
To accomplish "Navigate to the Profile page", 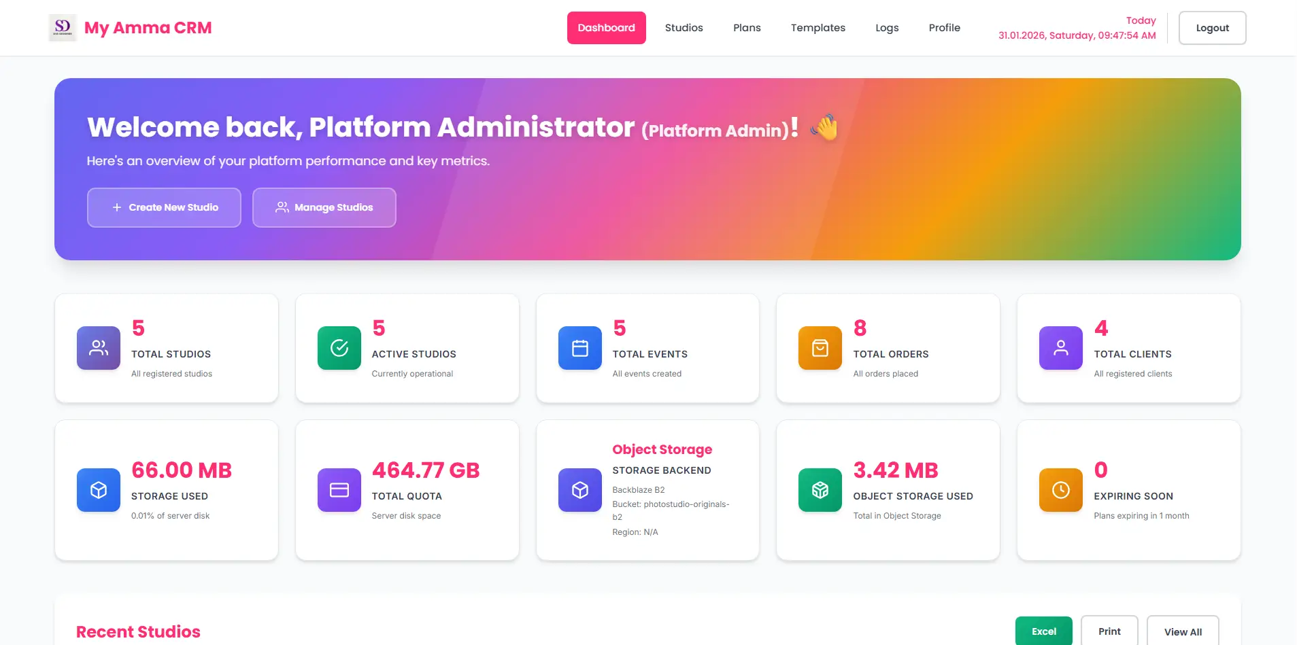I will [x=944, y=28].
